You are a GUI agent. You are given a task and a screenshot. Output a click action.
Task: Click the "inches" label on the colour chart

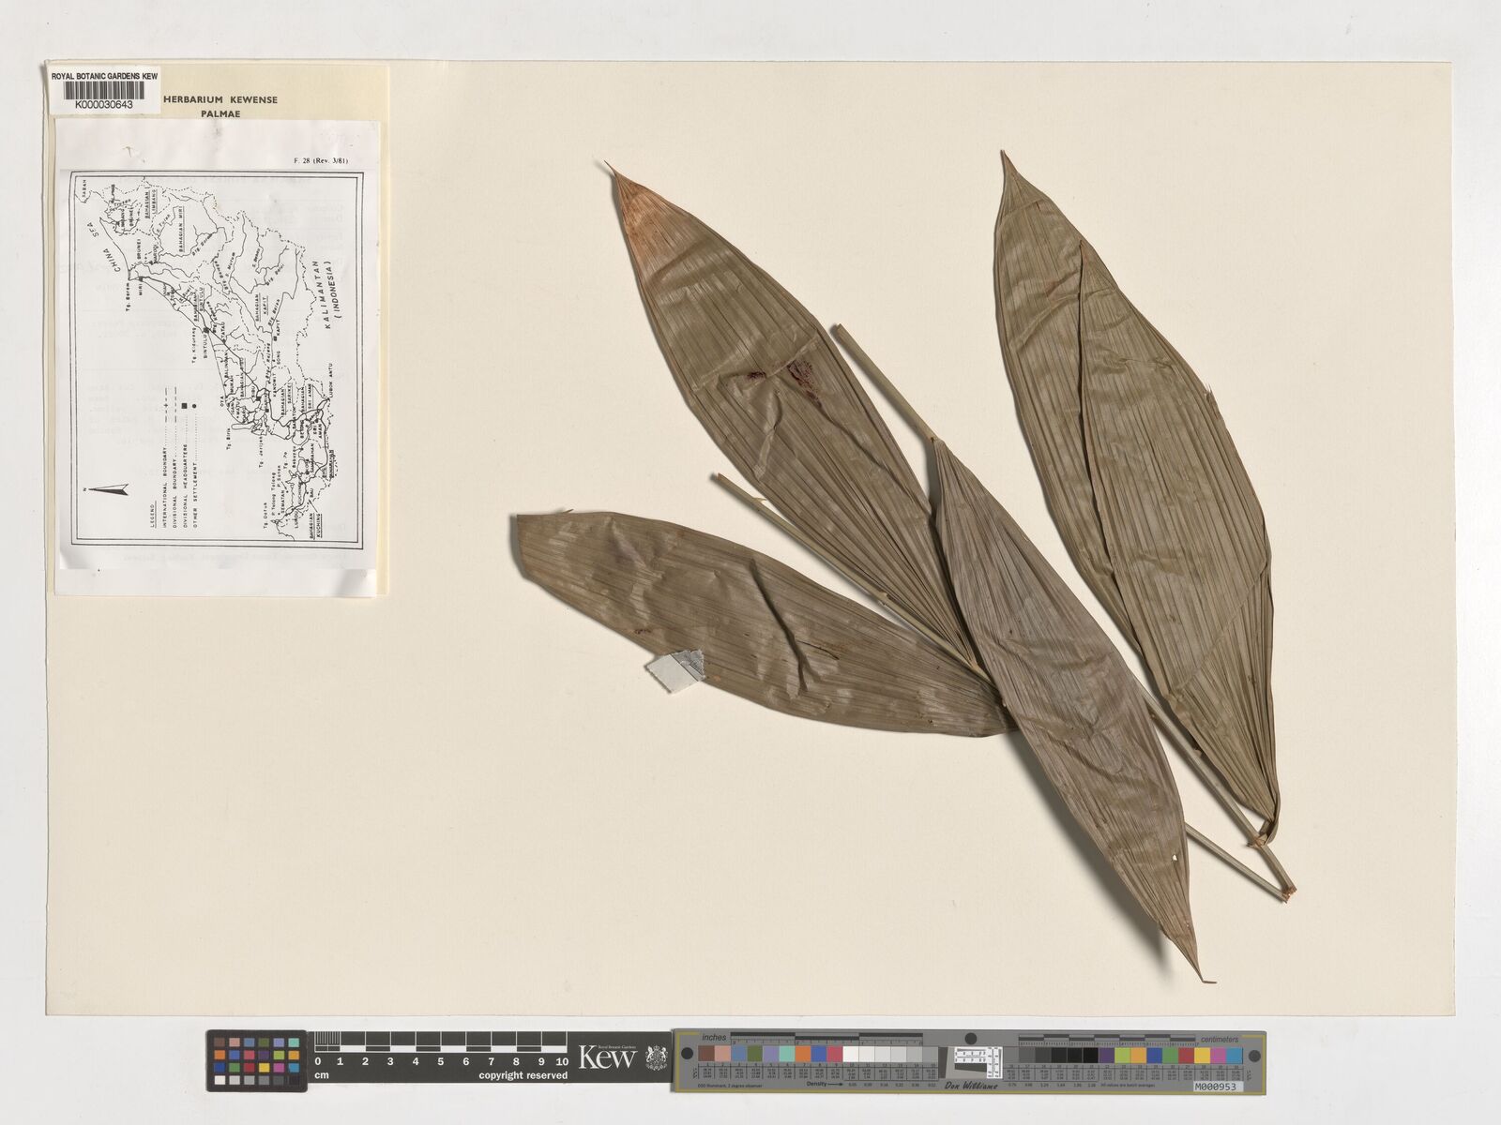715,1038
